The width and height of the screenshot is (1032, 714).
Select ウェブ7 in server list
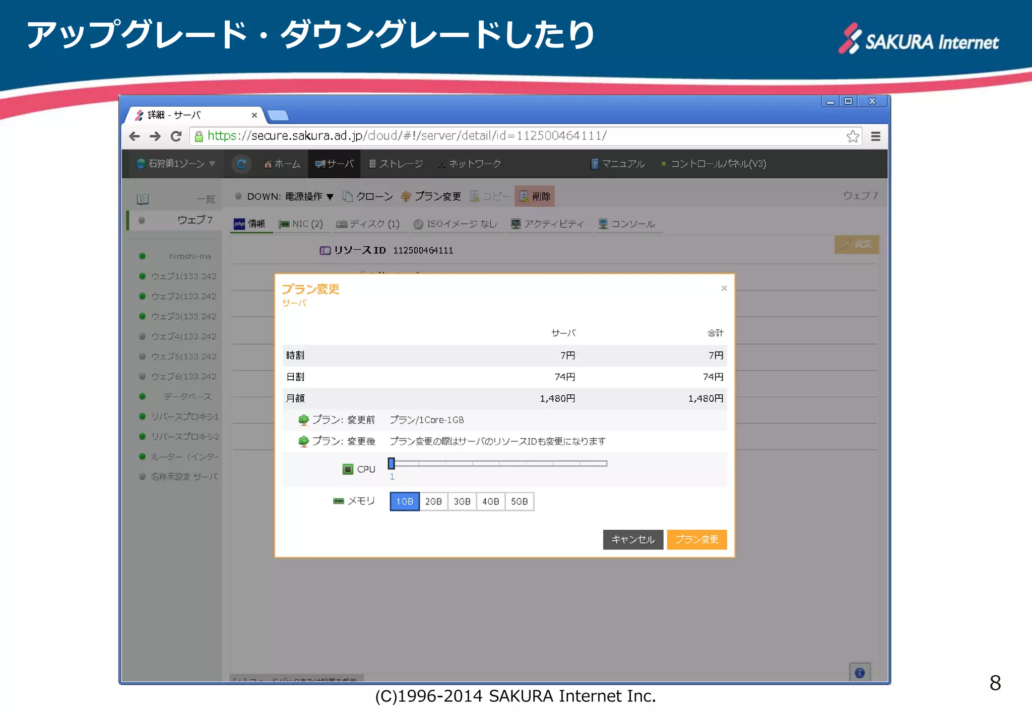coord(175,220)
